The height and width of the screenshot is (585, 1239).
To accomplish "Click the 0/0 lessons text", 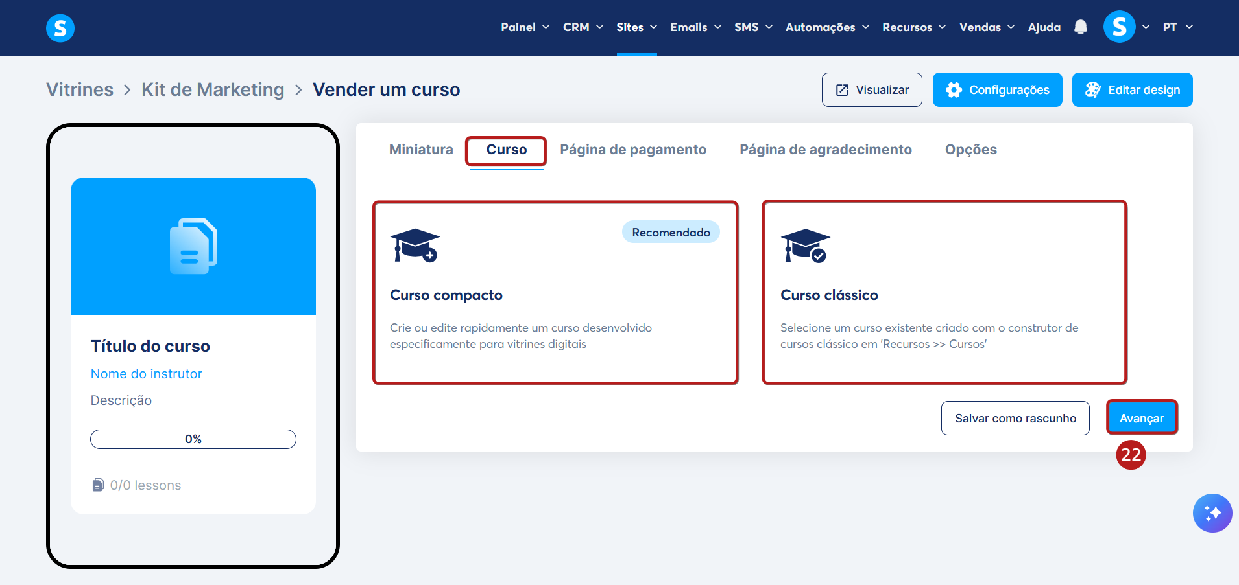I will (145, 485).
